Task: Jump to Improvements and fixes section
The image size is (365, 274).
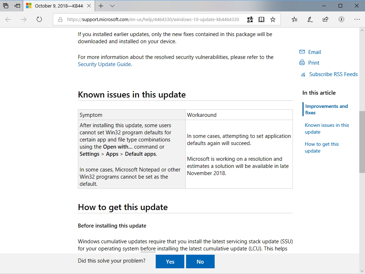Action: (x=326, y=109)
